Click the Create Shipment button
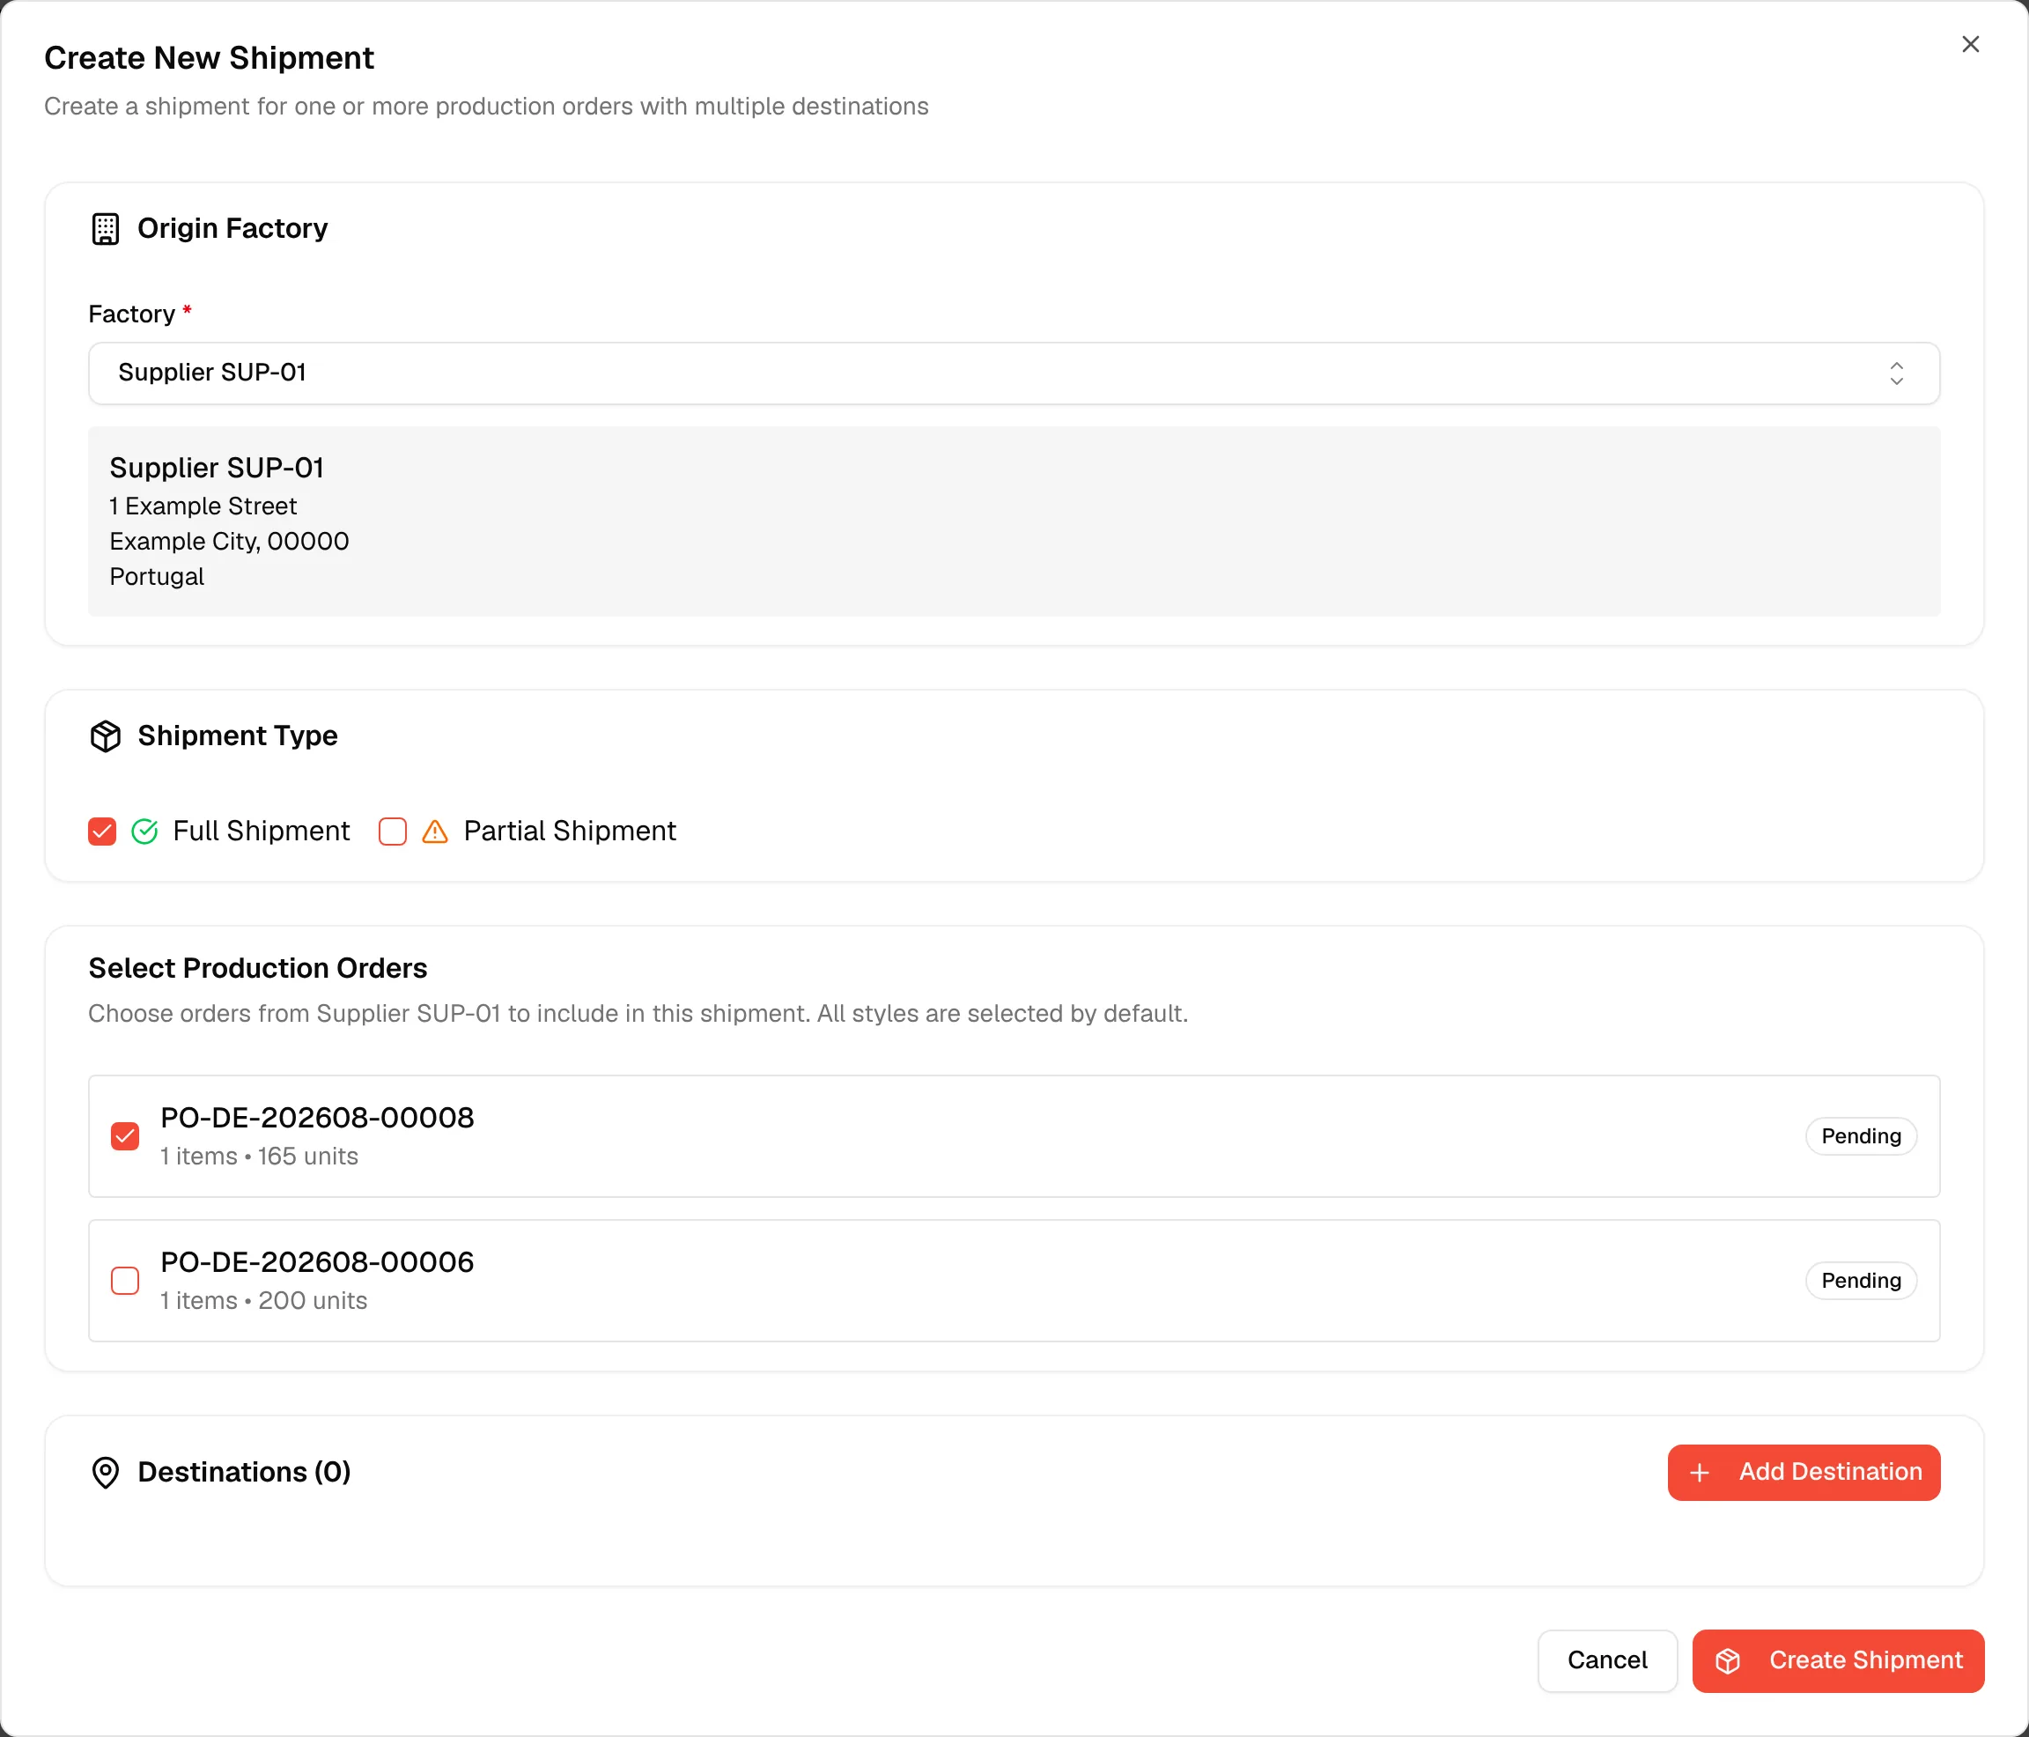Image resolution: width=2029 pixels, height=1737 pixels. [1838, 1660]
